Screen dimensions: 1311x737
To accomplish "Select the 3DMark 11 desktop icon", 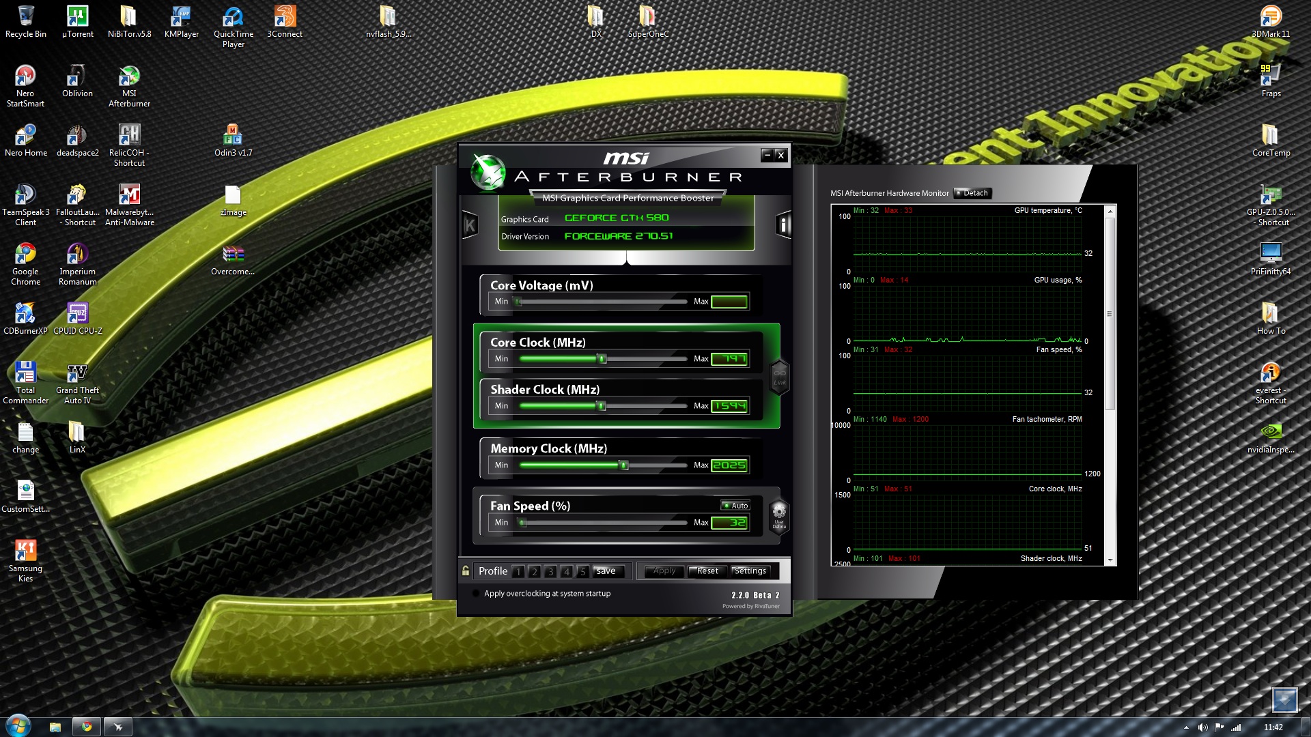I will point(1271,22).
